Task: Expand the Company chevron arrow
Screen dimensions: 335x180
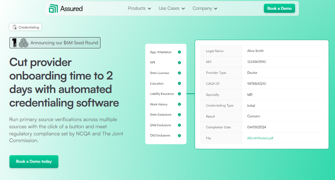Action: coord(216,9)
